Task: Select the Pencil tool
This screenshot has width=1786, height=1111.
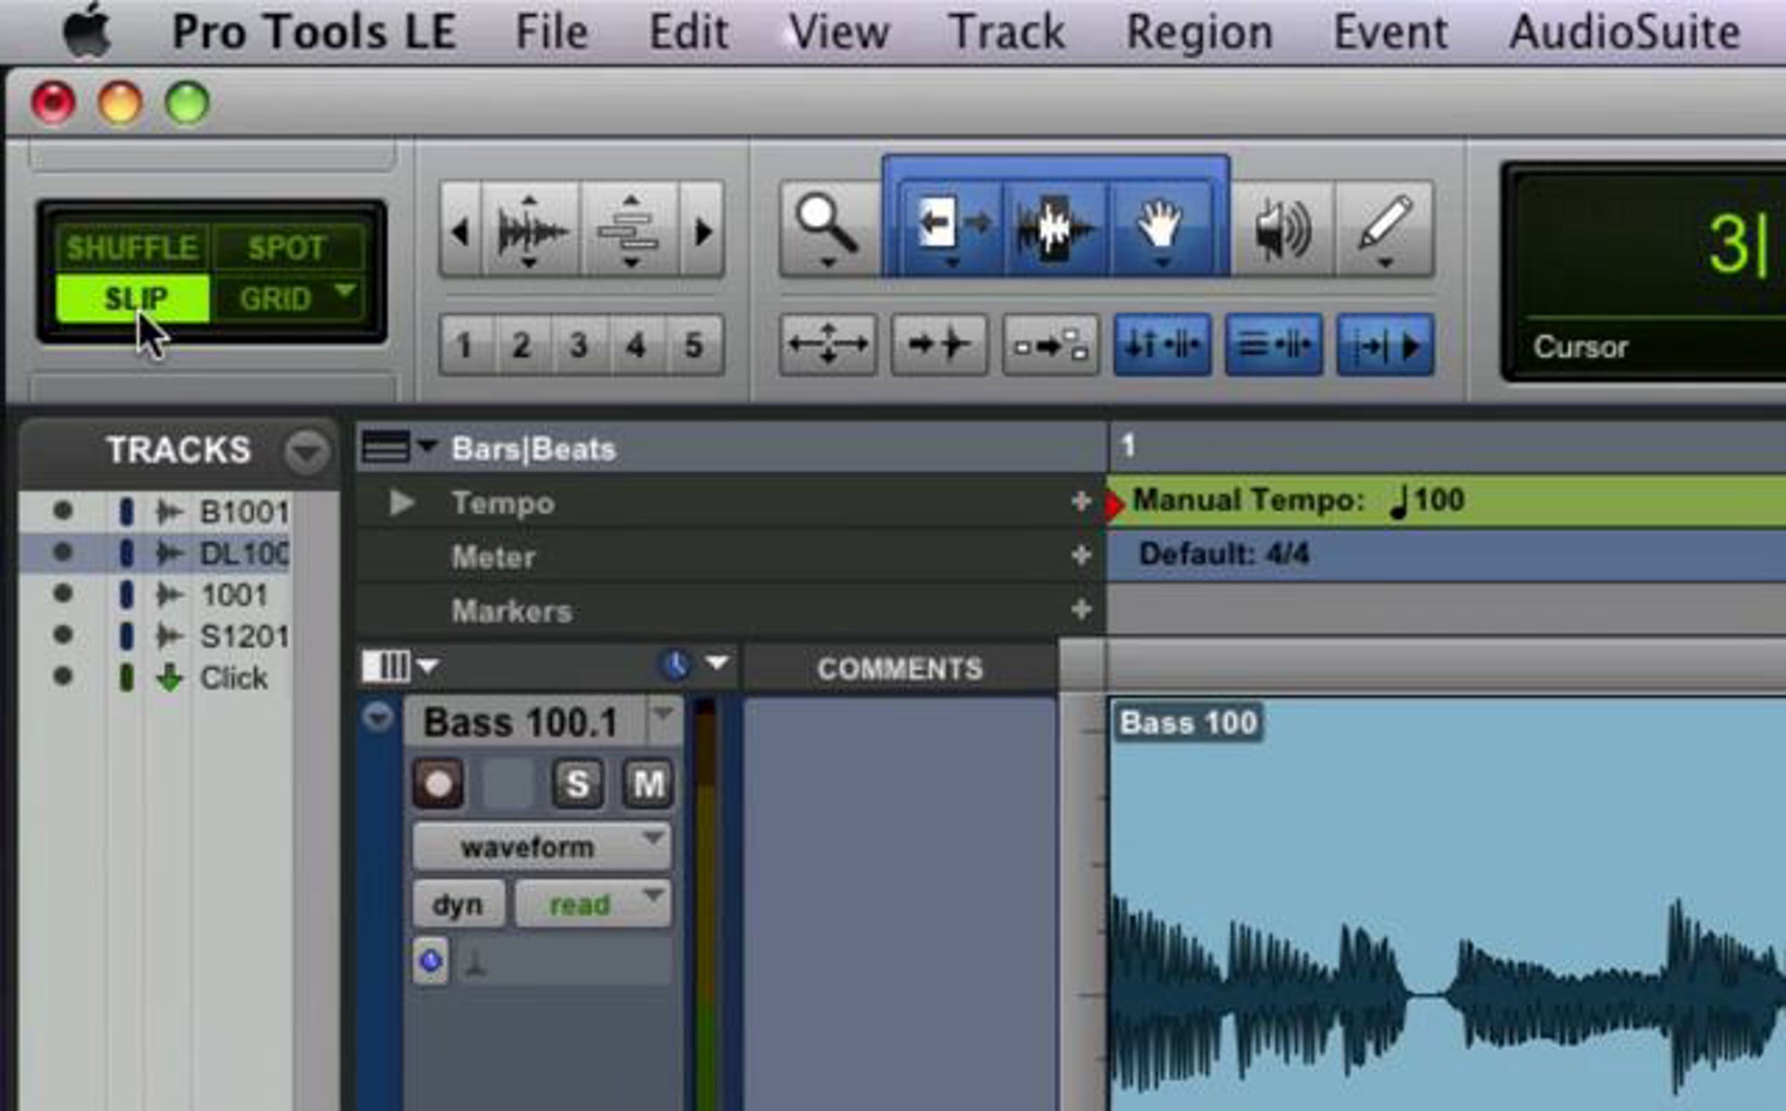Action: 1384,225
